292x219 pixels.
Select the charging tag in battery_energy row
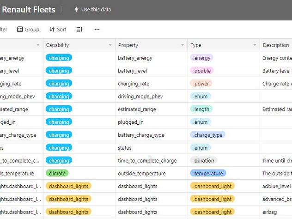pos(59,58)
